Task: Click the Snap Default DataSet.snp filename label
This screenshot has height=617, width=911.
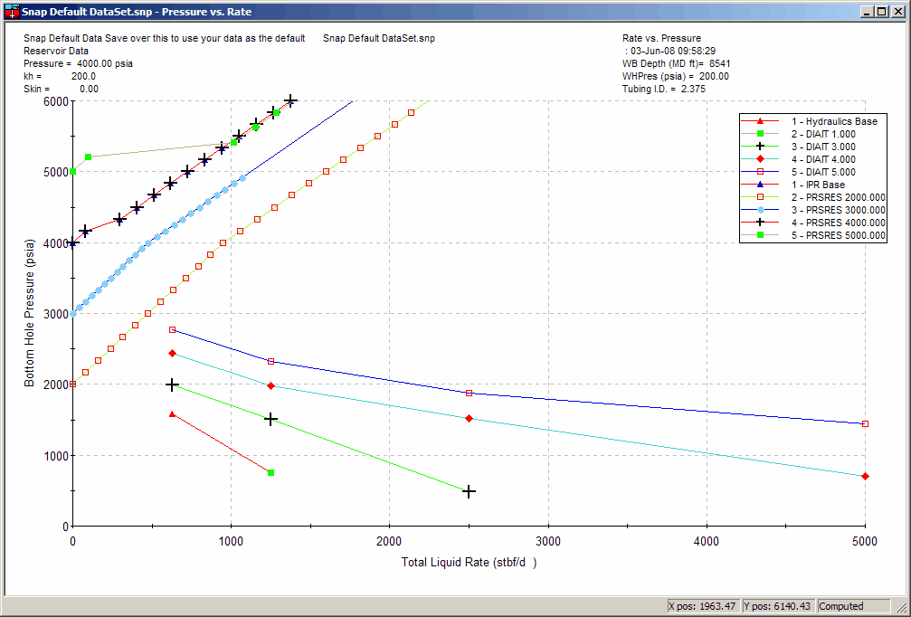Action: tap(378, 39)
